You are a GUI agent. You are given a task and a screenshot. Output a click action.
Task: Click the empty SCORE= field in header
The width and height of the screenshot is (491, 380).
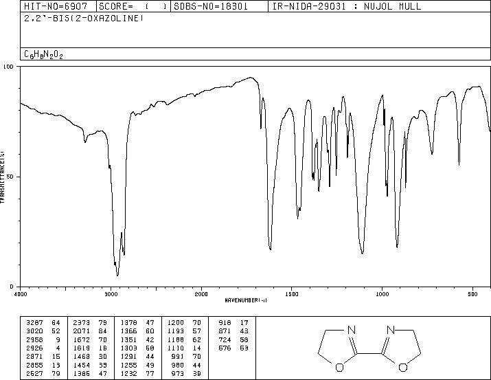133,6
